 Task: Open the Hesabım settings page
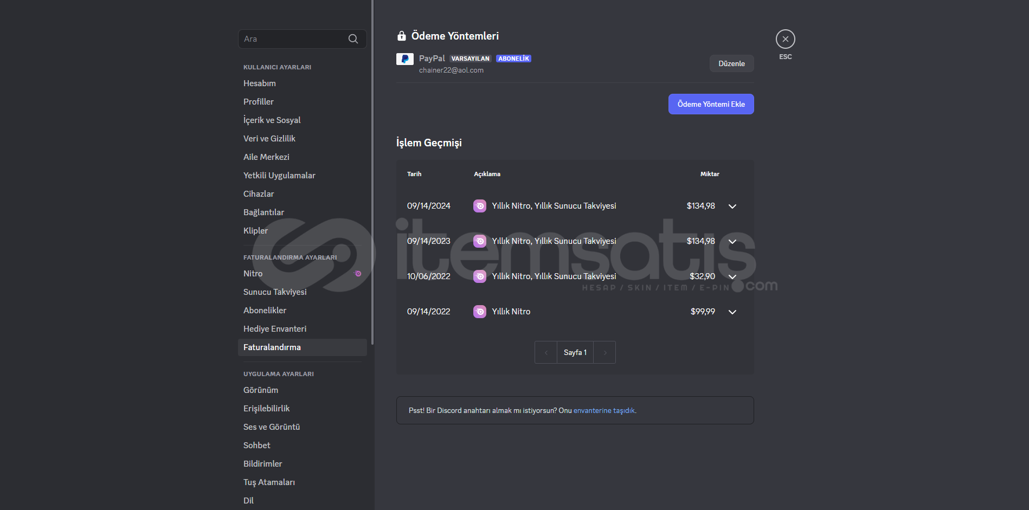point(260,83)
